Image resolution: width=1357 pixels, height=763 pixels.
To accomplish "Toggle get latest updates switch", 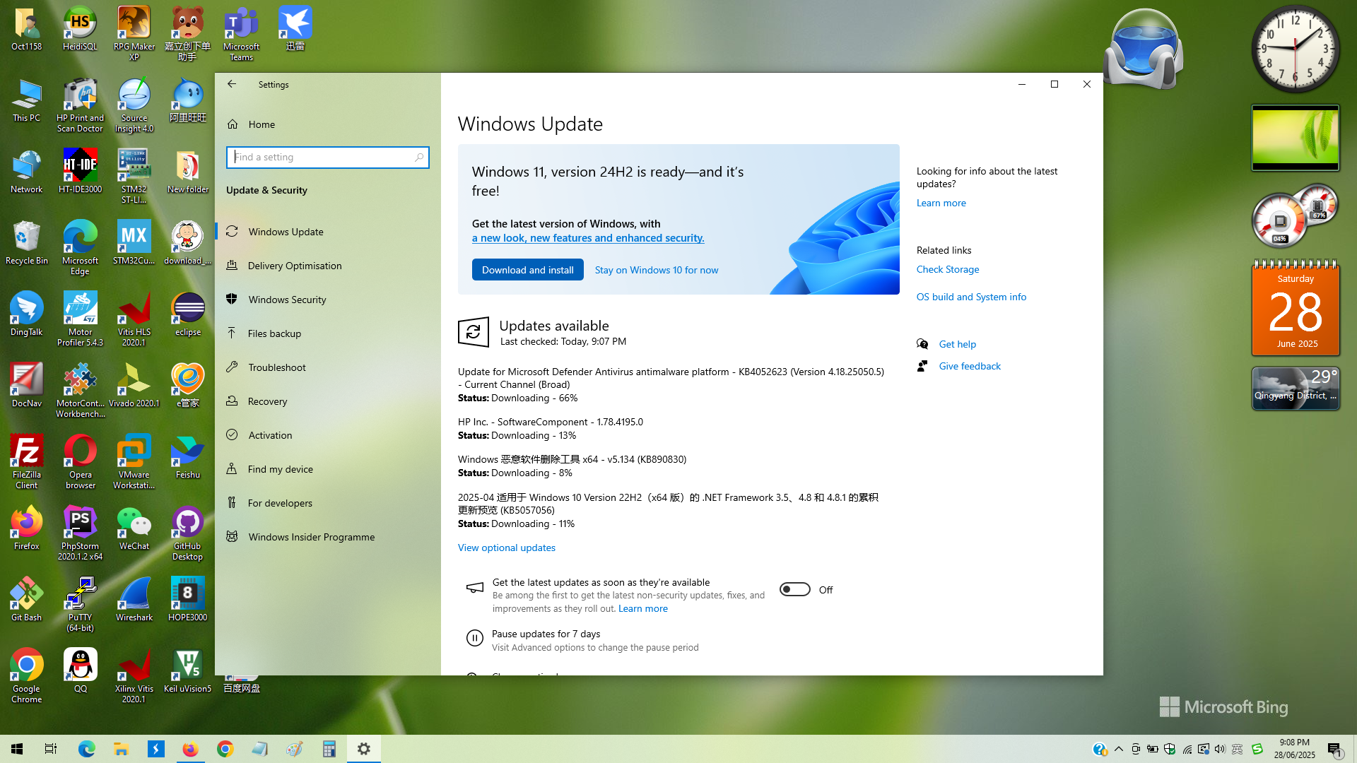I will tap(795, 589).
